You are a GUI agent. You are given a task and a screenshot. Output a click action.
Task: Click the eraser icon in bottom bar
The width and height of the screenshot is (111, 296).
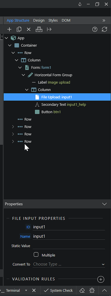pos(82,290)
